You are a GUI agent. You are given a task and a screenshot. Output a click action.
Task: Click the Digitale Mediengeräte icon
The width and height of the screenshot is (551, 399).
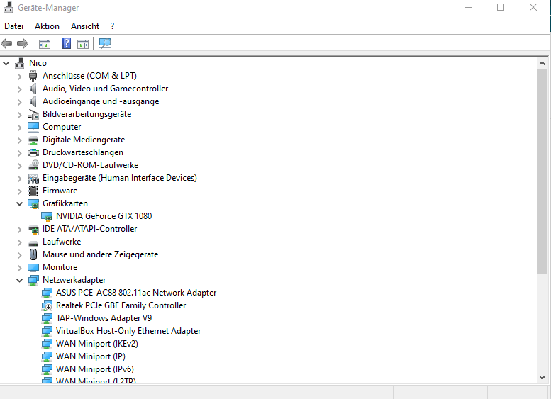[33, 140]
